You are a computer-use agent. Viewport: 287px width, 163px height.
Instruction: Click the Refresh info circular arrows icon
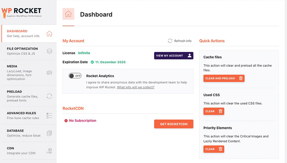coord(170,41)
